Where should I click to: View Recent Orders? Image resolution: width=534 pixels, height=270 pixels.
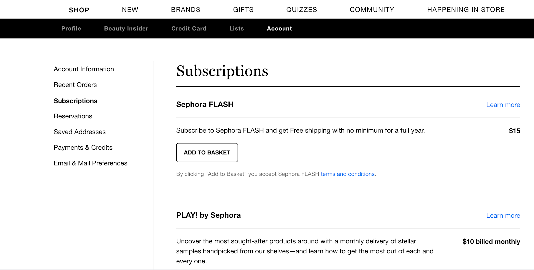[x=75, y=85]
